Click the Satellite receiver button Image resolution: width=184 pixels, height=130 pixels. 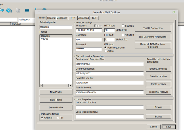click(x=158, y=77)
